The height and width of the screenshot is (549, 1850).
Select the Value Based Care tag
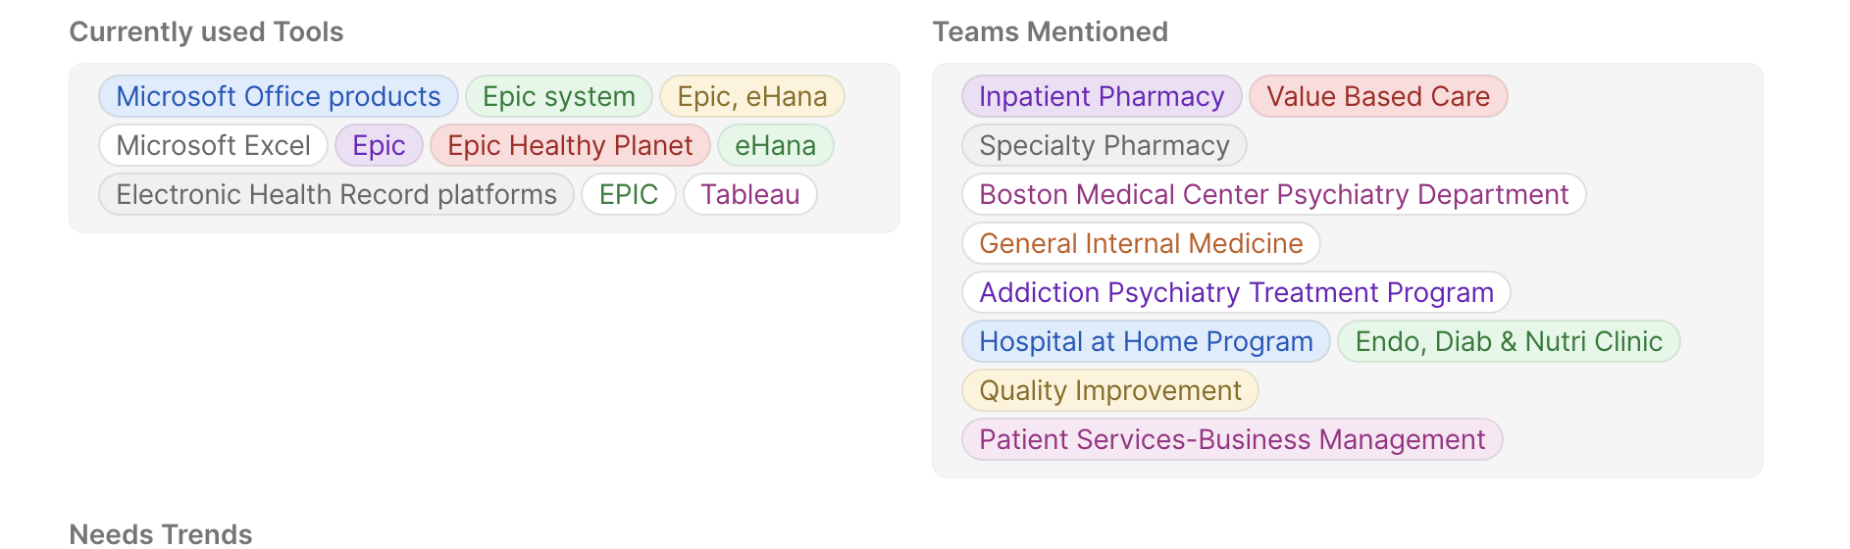(1378, 96)
